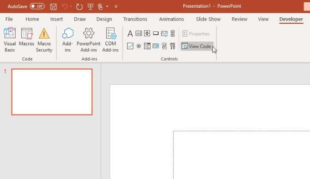Click the title placeholder on the slide
Viewport: 310px width, 179px height.
coord(242,155)
